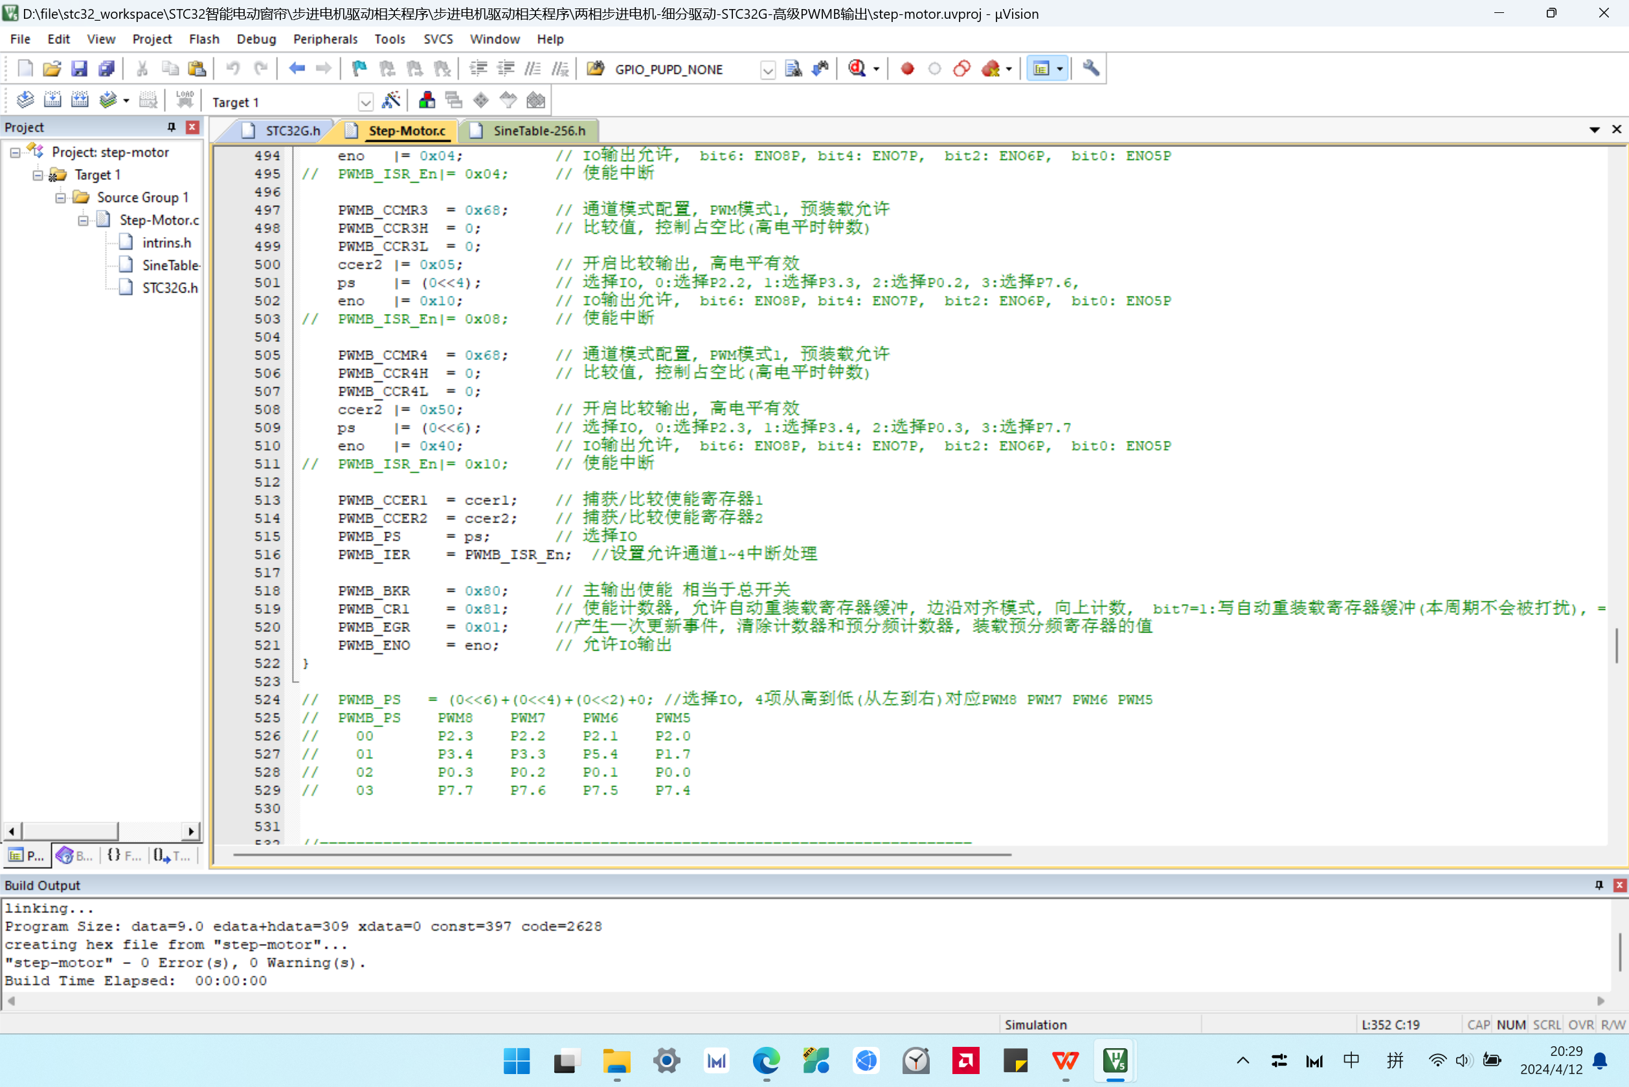Start debug session magnifier icon
1629x1087 pixels.
coord(857,69)
